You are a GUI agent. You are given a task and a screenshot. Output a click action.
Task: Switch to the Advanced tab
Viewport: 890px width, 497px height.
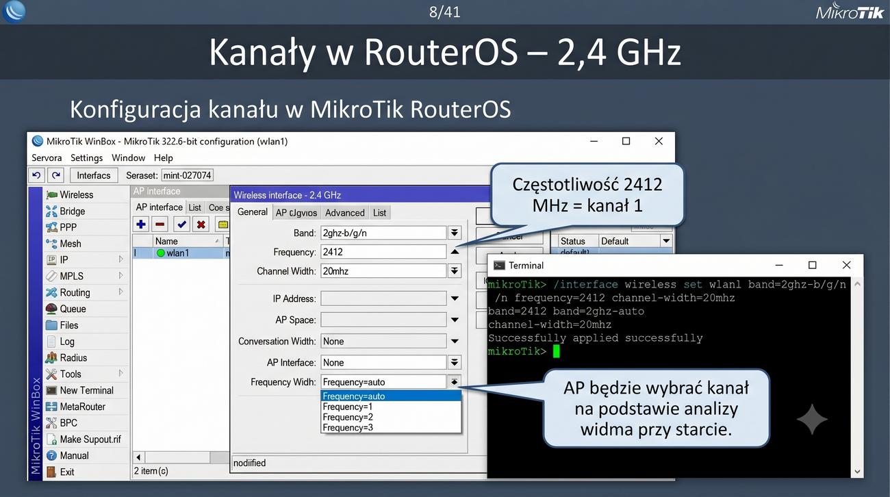pyautogui.click(x=345, y=213)
